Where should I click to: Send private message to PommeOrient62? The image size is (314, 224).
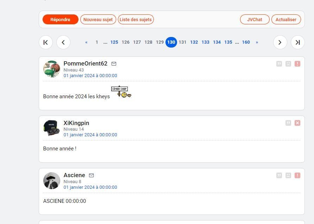114,64
